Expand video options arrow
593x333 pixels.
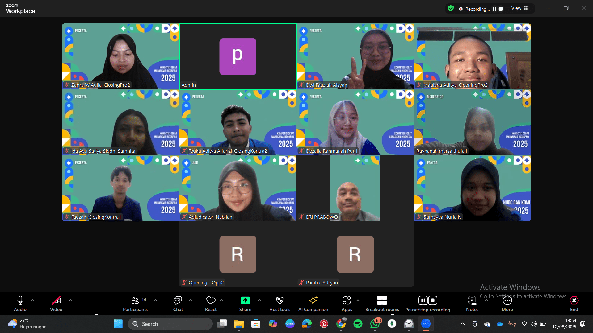70,300
